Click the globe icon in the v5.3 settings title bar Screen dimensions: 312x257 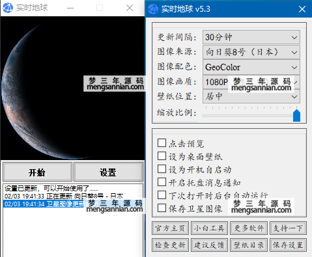(153, 9)
